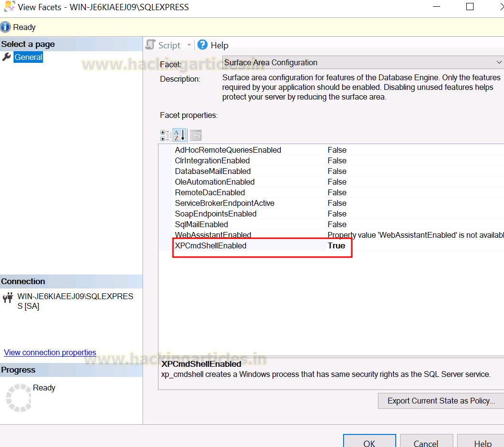This screenshot has width=504, height=447.
Task: Select the General page
Action: [29, 57]
